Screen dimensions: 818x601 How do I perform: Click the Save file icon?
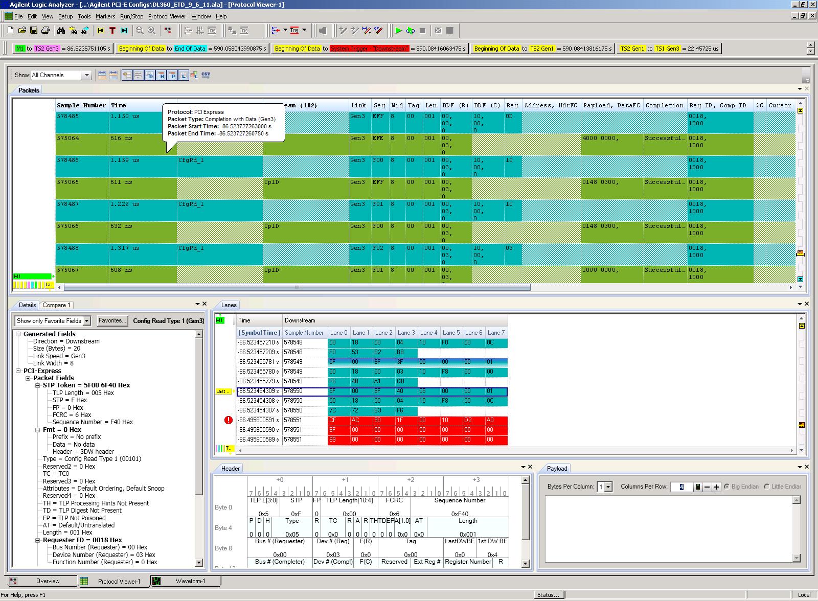[34, 31]
